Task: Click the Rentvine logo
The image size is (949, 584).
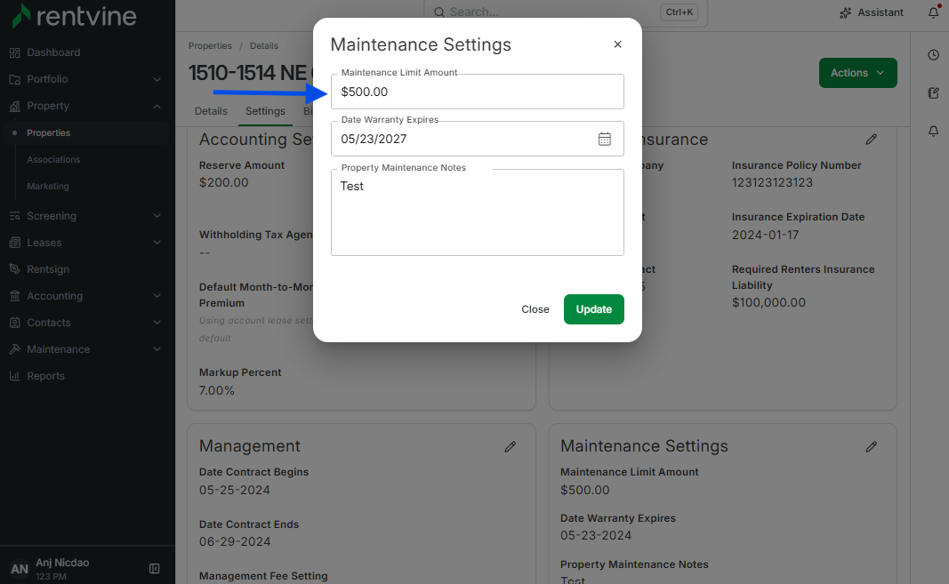Action: [75, 16]
